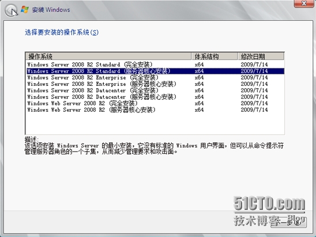This screenshot has width=316, height=237.
Task: Select Windows Server 2008 R2 Standard (完全安装)
Action: coord(155,65)
